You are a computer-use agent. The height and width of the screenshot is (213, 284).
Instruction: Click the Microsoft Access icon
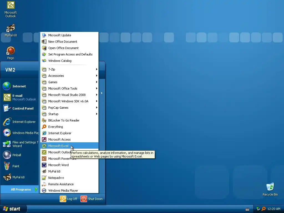44,140
